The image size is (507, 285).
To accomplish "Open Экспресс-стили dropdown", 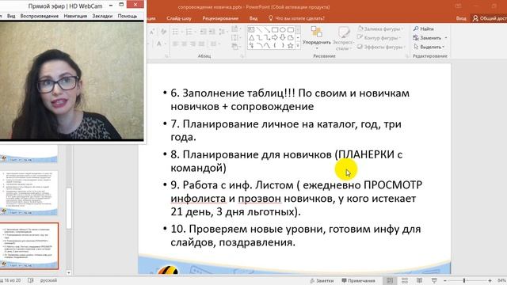I will tap(343, 39).
